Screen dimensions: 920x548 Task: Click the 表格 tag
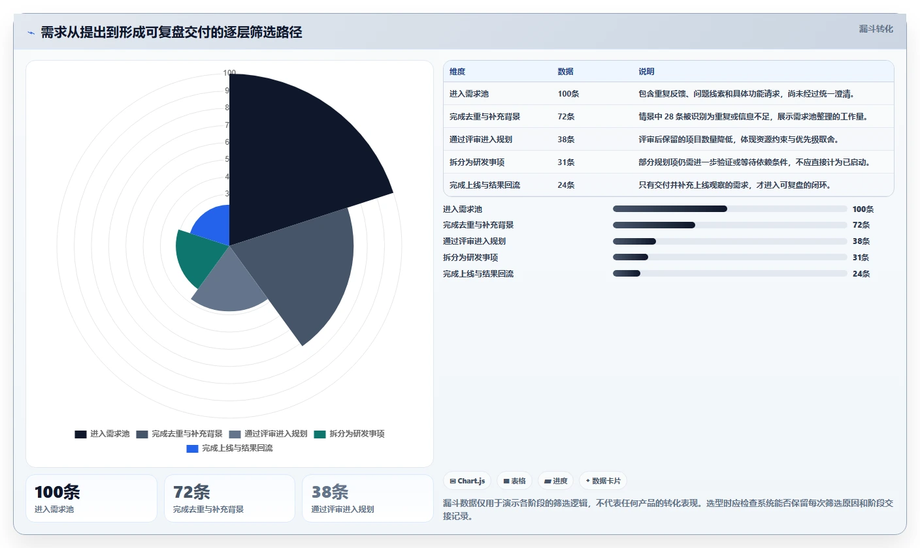coord(514,481)
